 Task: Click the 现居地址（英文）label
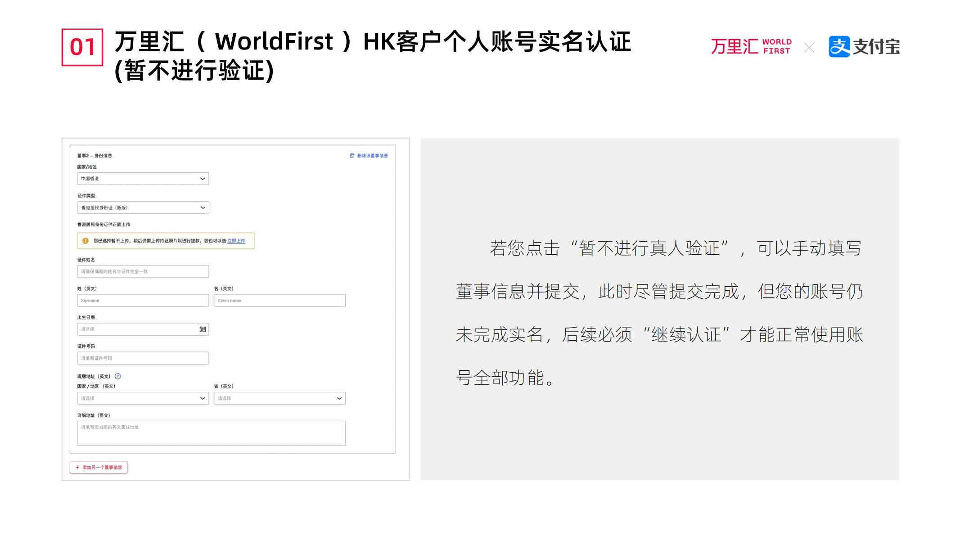[94, 376]
